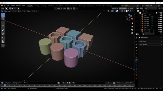Choose the Scale tool
163x91 pixels.
pyautogui.click(x=3, y=30)
